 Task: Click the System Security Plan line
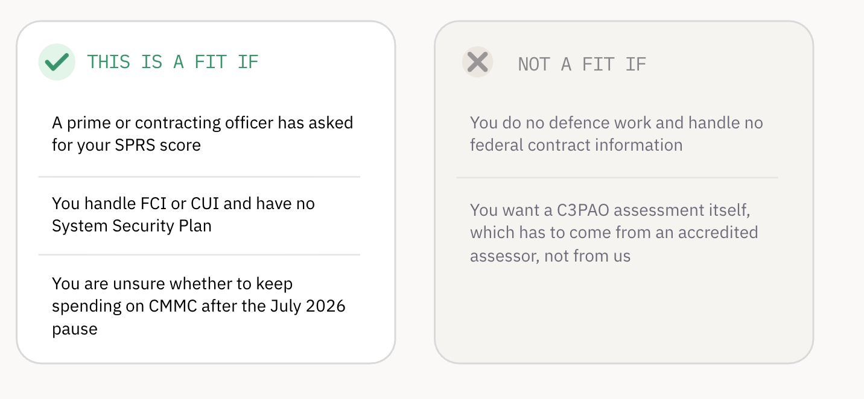pyautogui.click(x=132, y=226)
